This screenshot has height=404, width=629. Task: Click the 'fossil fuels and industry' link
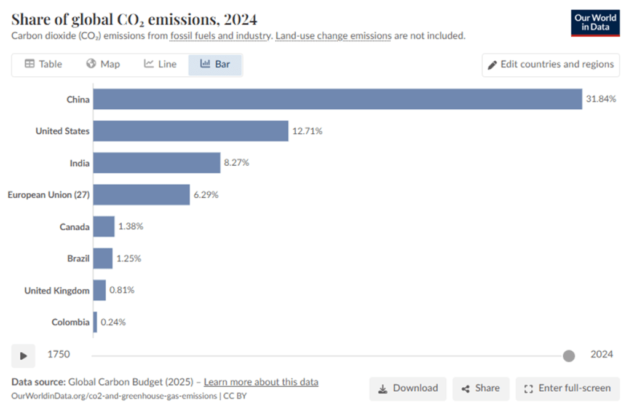221,36
